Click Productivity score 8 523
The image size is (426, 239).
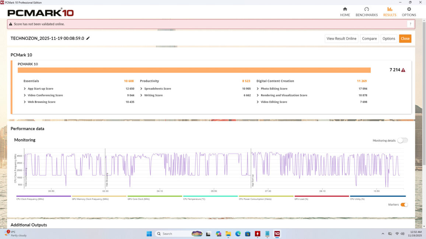point(246,81)
